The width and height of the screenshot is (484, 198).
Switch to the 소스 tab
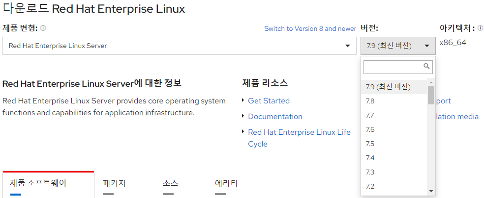click(x=170, y=184)
